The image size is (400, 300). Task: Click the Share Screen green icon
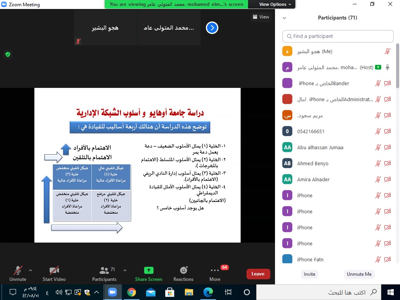(x=148, y=270)
